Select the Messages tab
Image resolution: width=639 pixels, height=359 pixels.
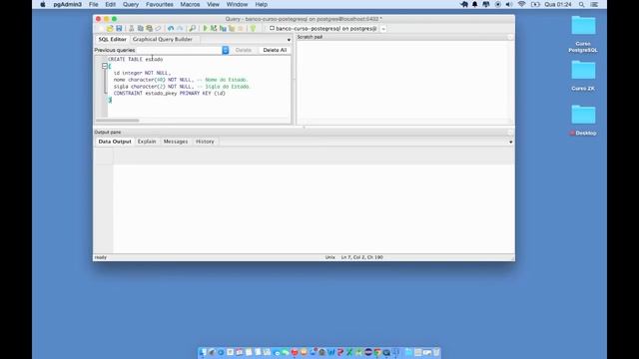(176, 142)
